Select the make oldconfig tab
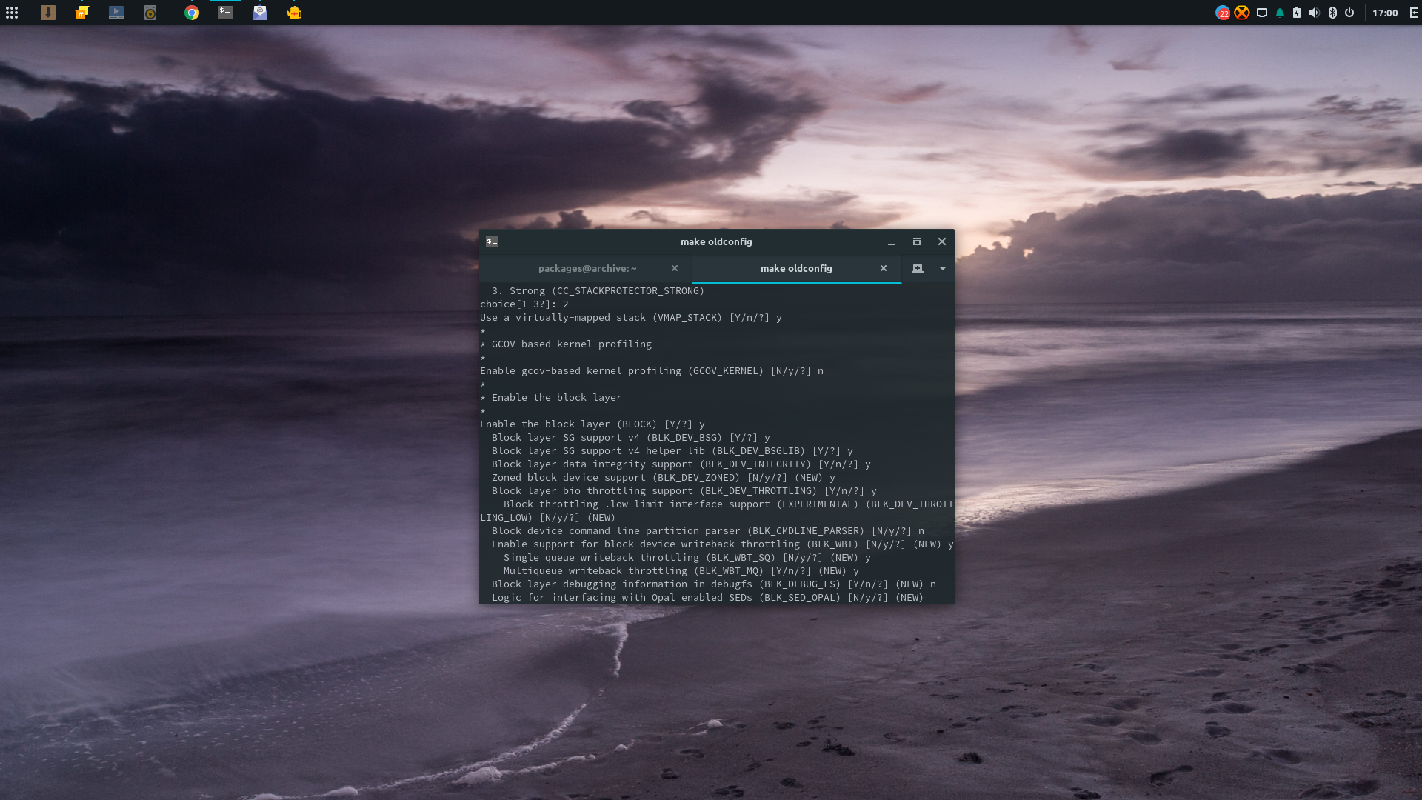The height and width of the screenshot is (800, 1422). [x=796, y=268]
